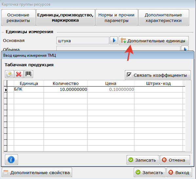Click the 10.00000000 quantity cell
The image size is (196, 179).
[x=66, y=89]
